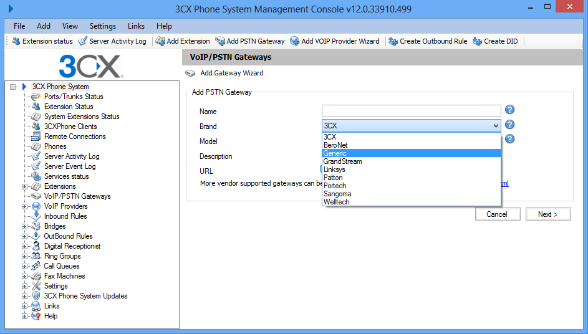This screenshot has height=334, width=588.
Task: Open the File menu
Action: pyautogui.click(x=19, y=26)
